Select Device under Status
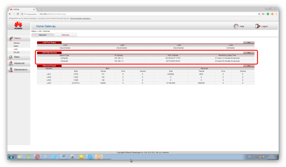 pyautogui.click(x=16, y=43)
